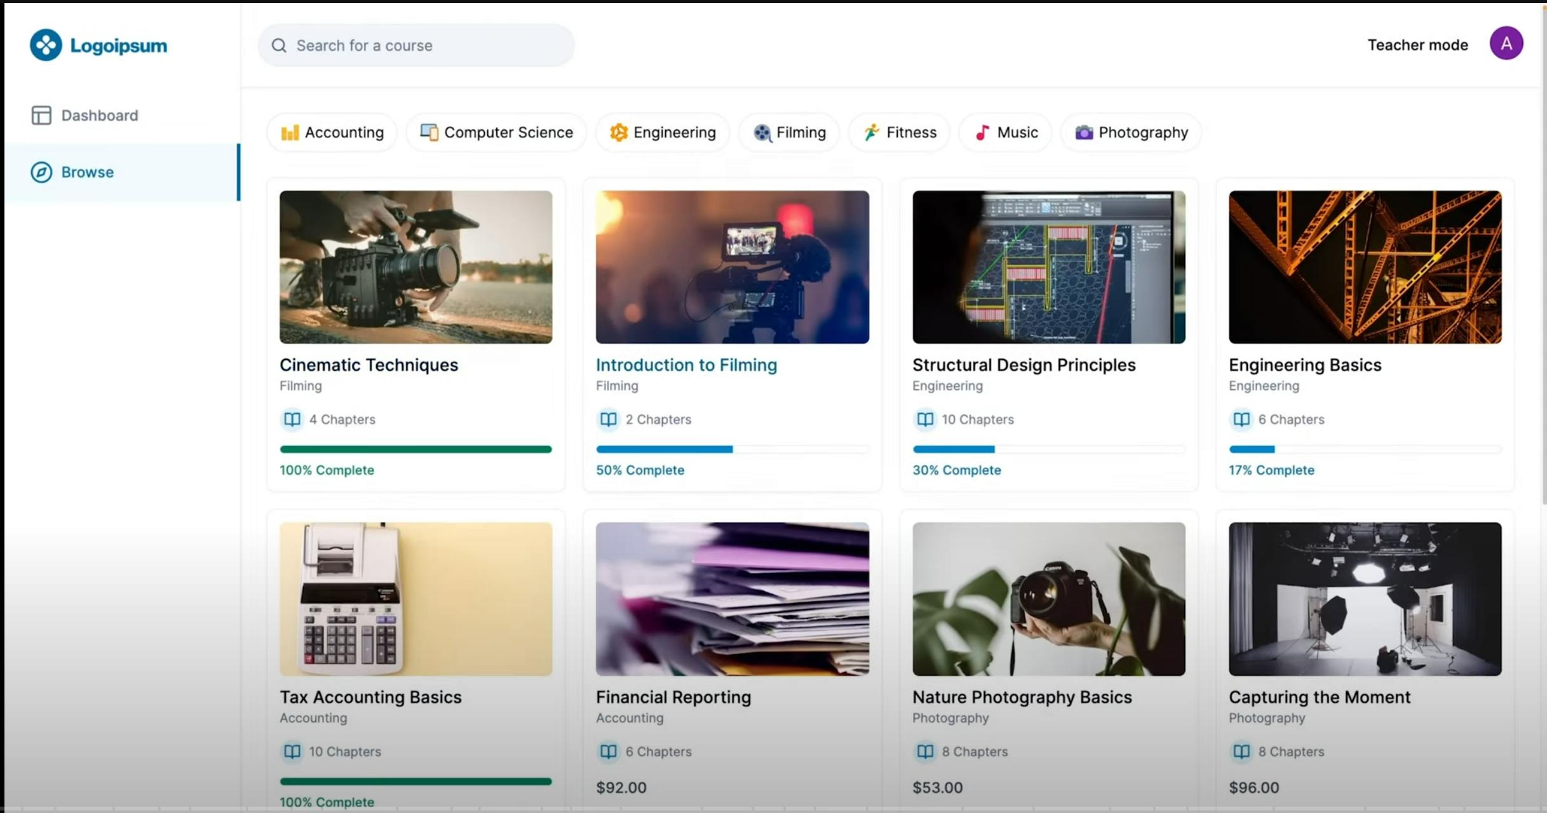Click the Photography camera category icon
1547x813 pixels.
(x=1084, y=133)
